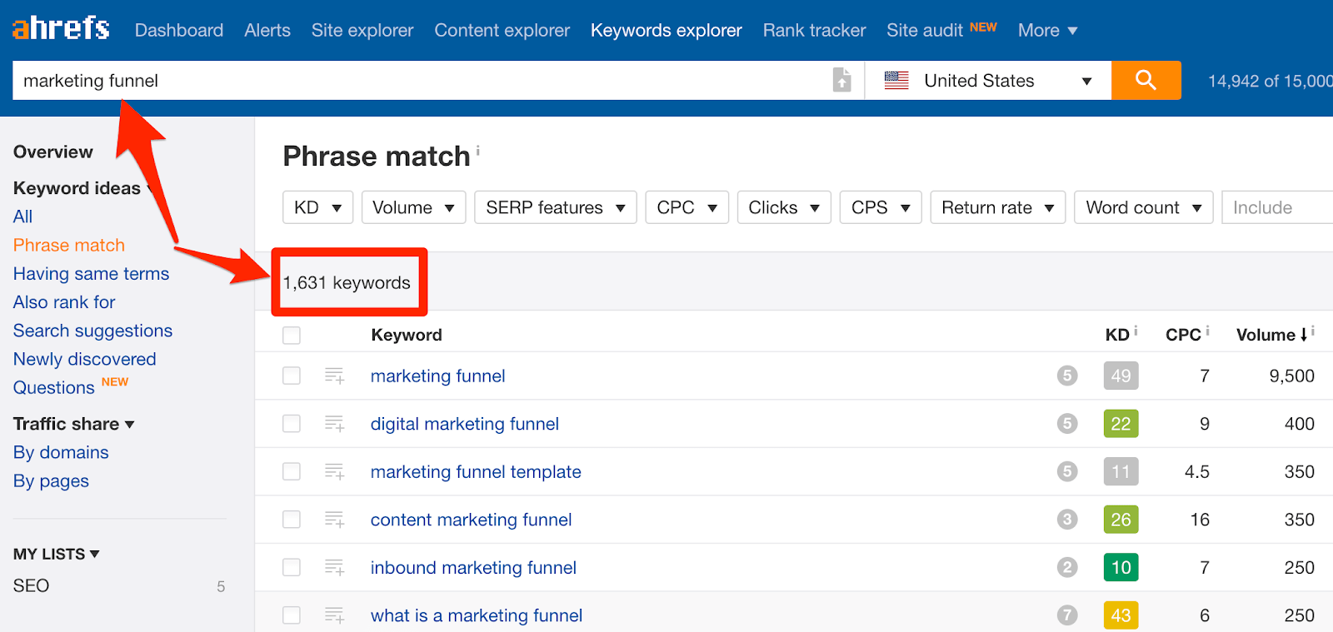1333x632 pixels.
Task: Add 'digital marketing funnel' to list icon
Action: (x=334, y=424)
